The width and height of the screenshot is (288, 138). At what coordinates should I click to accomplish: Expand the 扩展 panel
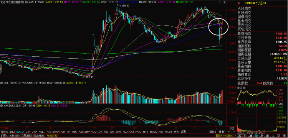click(x=4, y=136)
